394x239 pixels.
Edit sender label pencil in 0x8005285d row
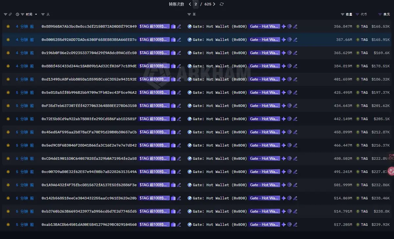pos(179,40)
